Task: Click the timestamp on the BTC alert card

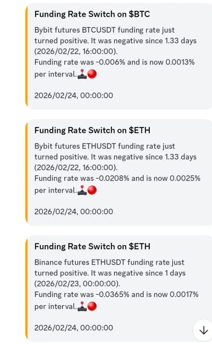Action: tap(73, 96)
